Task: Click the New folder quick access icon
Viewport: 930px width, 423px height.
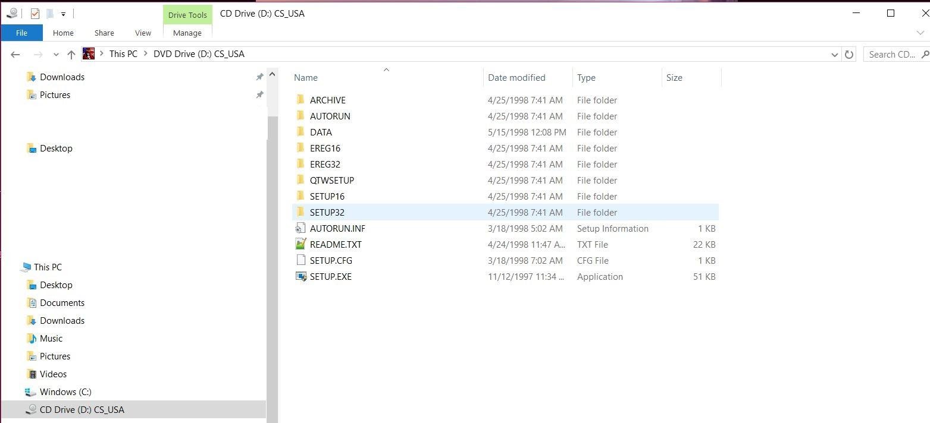Action: pos(51,13)
